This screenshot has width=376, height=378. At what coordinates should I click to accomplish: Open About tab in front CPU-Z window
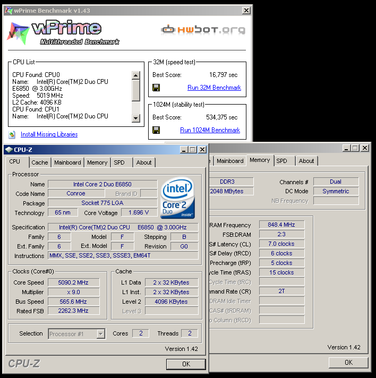coord(144,162)
